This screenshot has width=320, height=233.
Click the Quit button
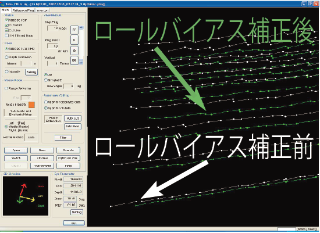pyautogui.click(x=74, y=223)
